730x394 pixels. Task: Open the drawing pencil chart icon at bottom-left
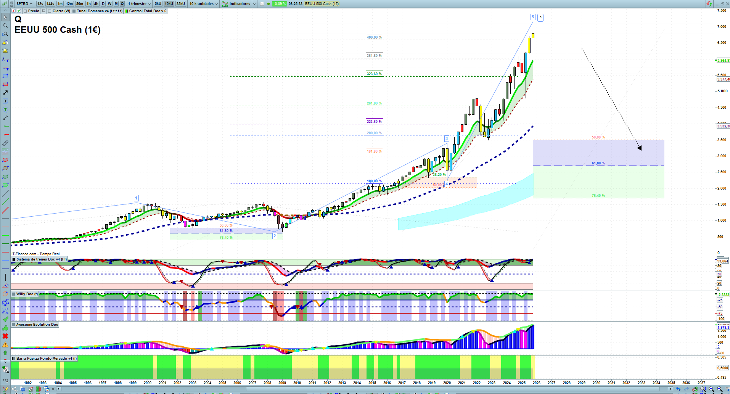click(x=5, y=389)
